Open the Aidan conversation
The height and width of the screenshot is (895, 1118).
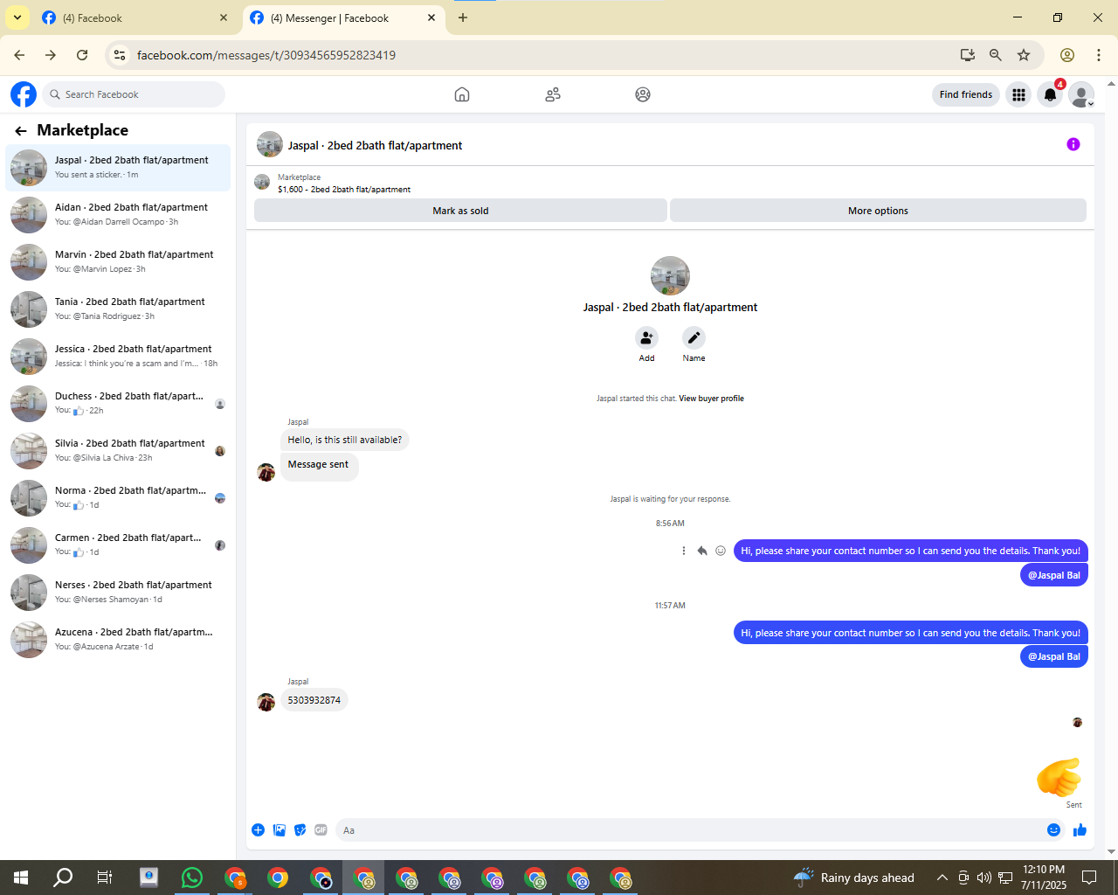pyautogui.click(x=118, y=215)
